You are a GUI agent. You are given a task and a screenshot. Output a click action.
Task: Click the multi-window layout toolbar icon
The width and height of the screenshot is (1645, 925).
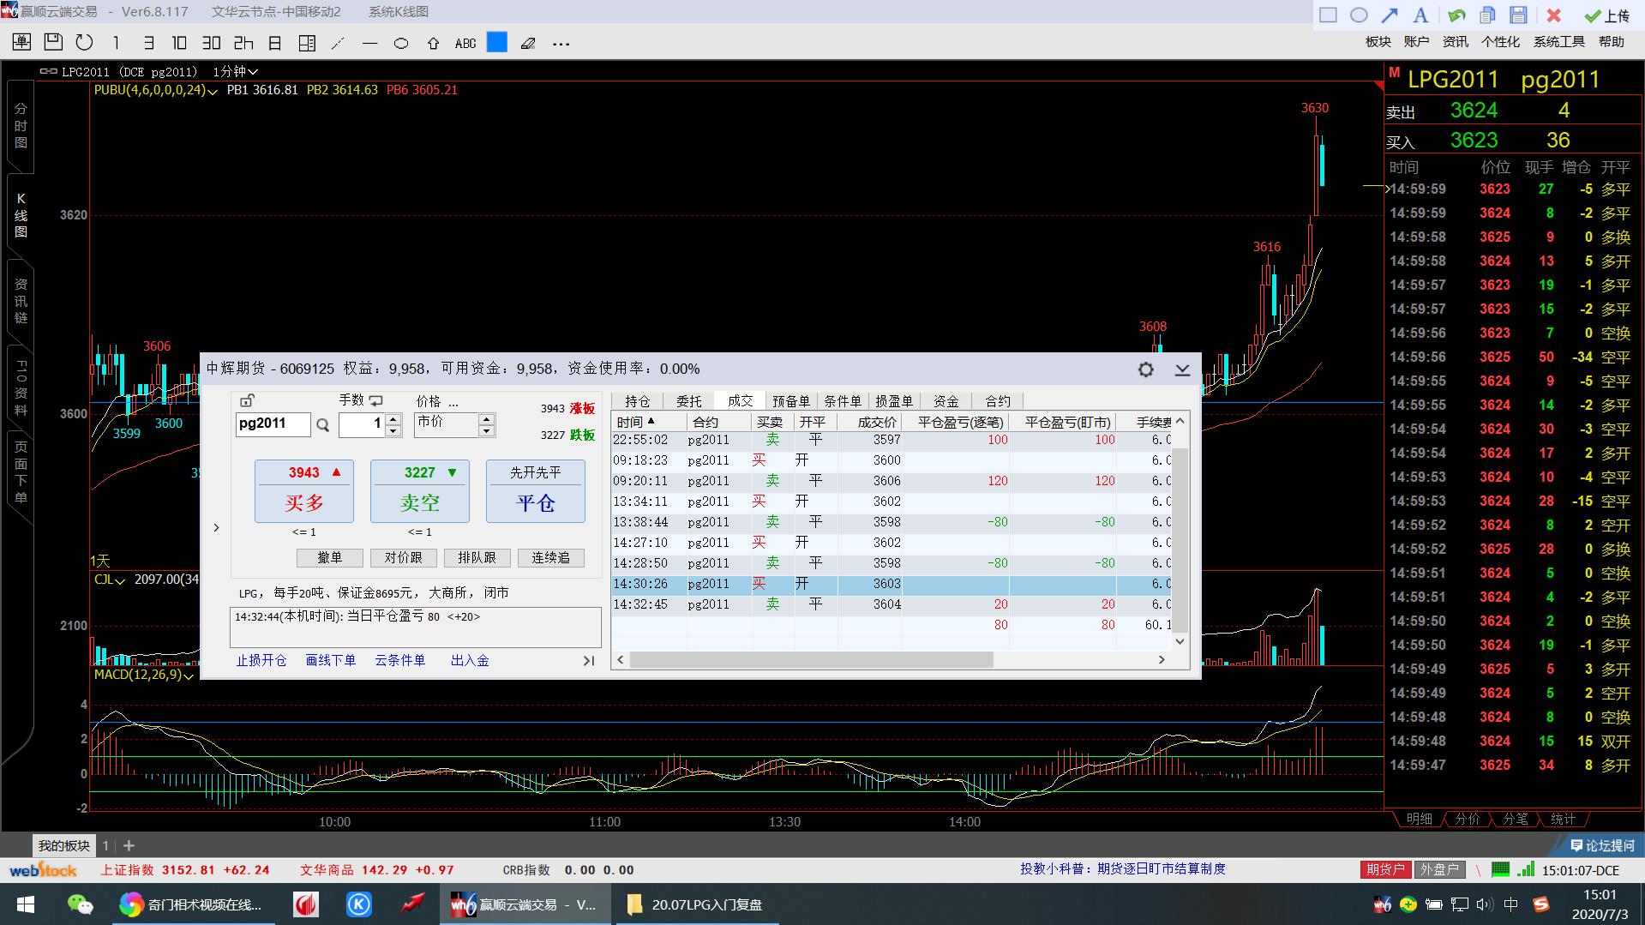click(307, 43)
